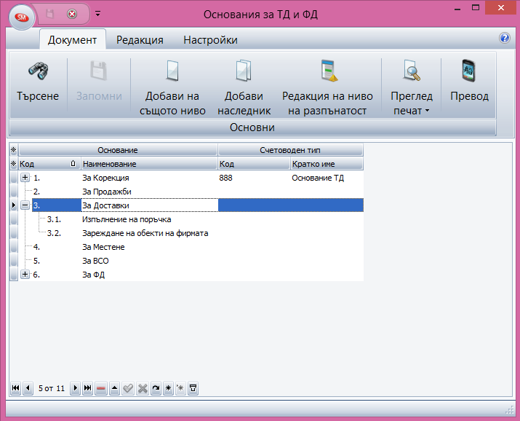Click Добави наследник icon
Screen dimensions: 520x421
pyautogui.click(x=244, y=71)
